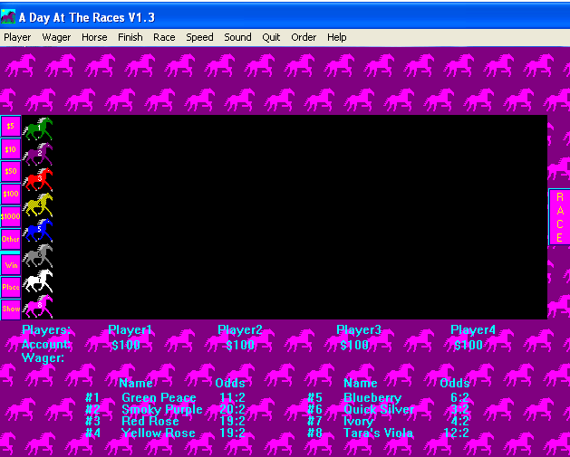The width and height of the screenshot is (570, 457).
Task: Choose the pink horse number 8
Action: [x=37, y=307]
